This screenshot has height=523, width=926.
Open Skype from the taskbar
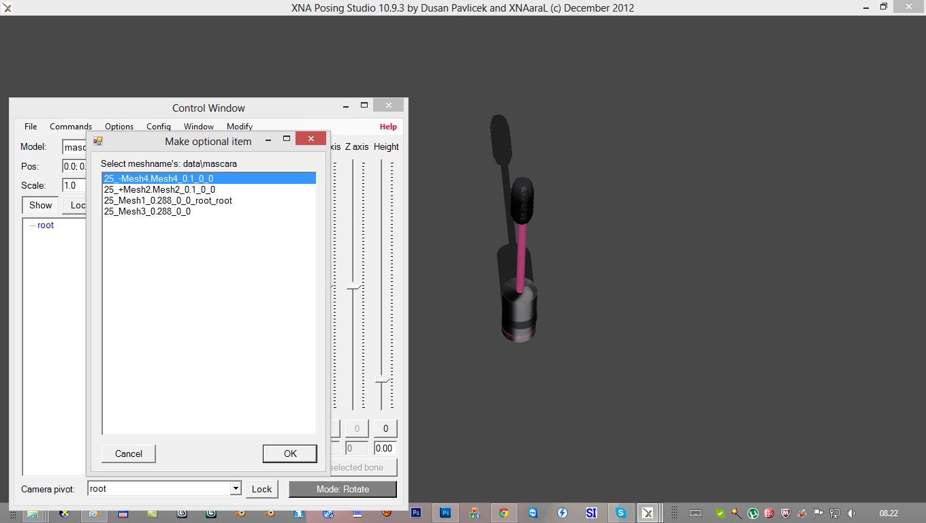pos(621,513)
